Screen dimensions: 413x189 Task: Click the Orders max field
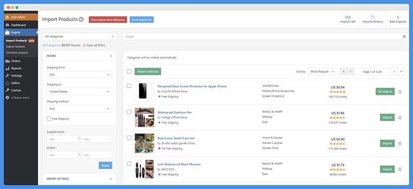tap(97, 155)
